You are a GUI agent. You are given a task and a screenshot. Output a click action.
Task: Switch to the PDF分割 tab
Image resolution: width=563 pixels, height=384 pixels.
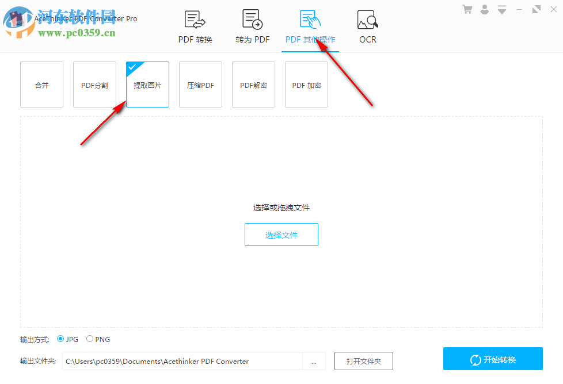(x=94, y=85)
